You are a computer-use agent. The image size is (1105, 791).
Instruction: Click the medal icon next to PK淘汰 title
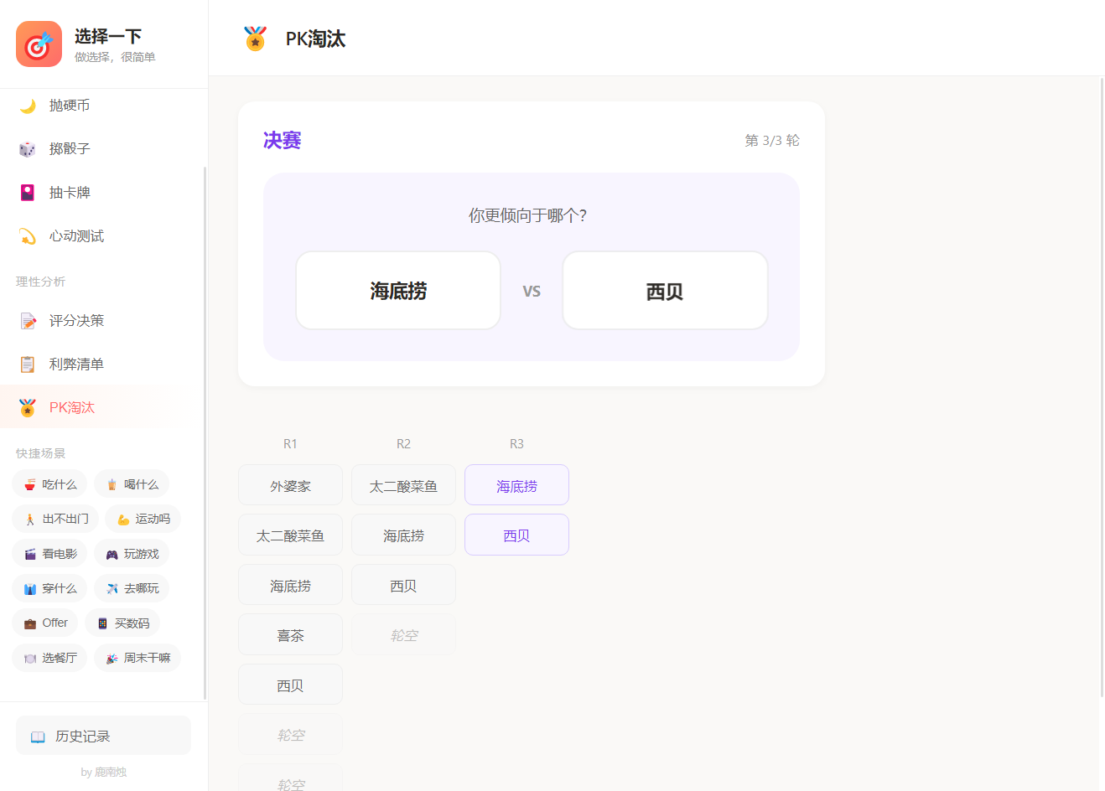[x=255, y=39]
